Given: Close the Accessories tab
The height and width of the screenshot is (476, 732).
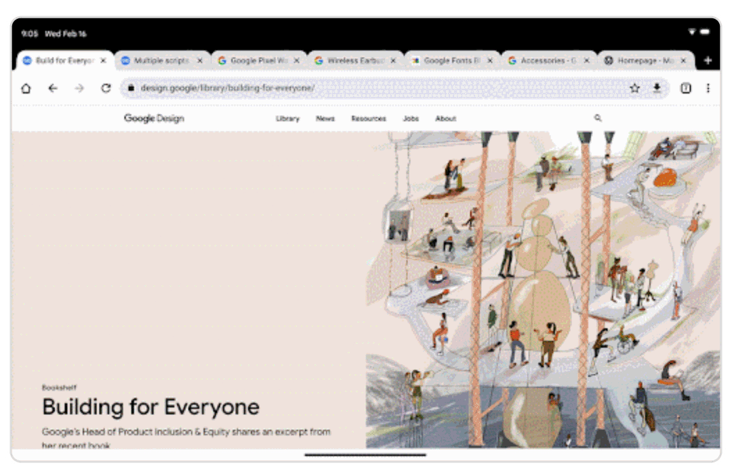Looking at the screenshot, I should click(586, 60).
